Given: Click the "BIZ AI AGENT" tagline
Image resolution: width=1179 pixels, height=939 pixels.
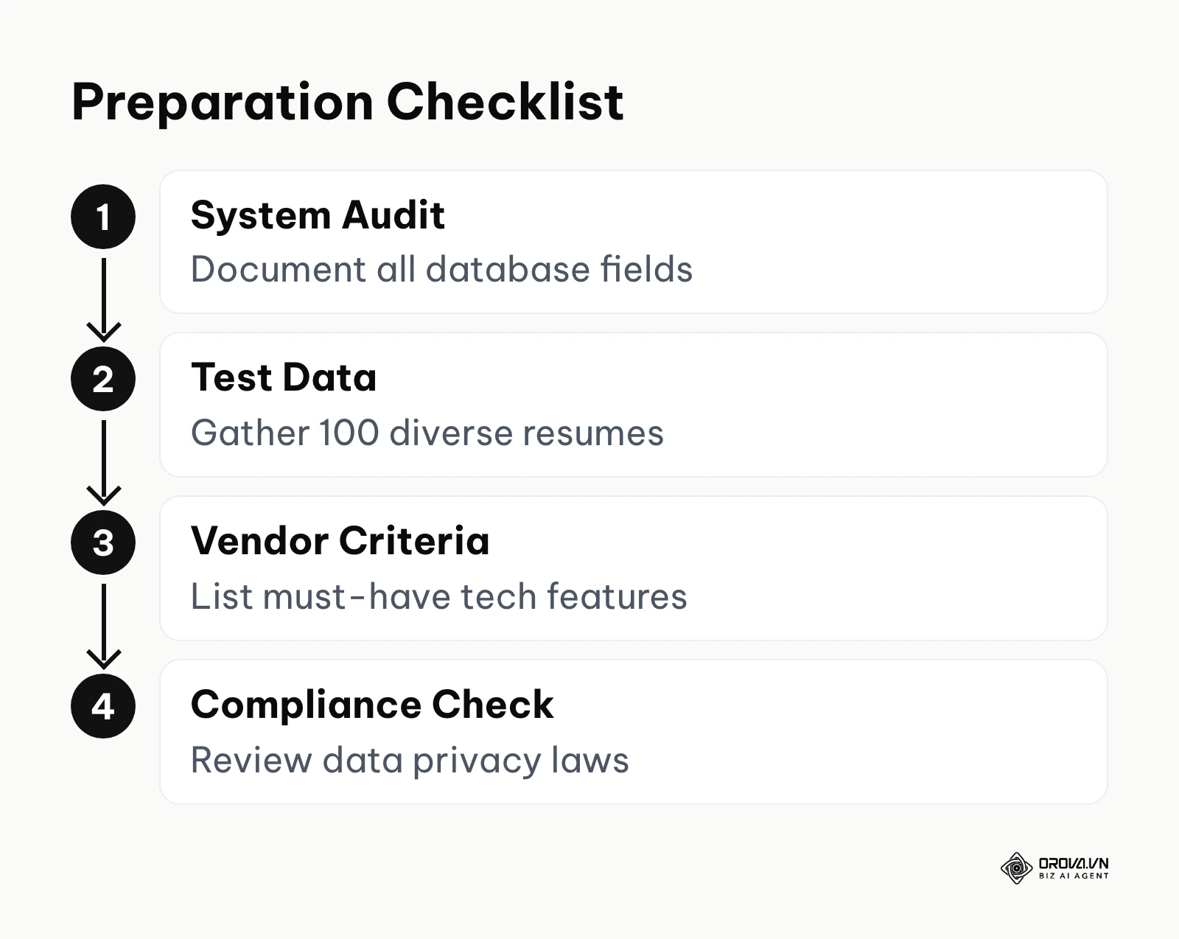Looking at the screenshot, I should pyautogui.click(x=1074, y=876).
